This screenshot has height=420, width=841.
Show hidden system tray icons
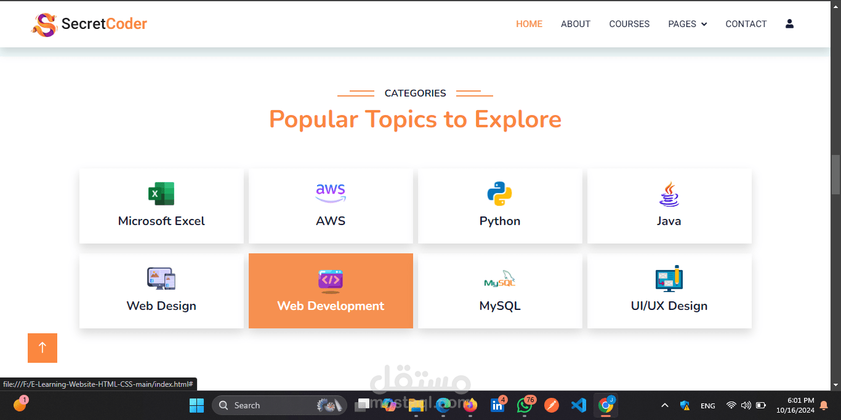click(665, 405)
